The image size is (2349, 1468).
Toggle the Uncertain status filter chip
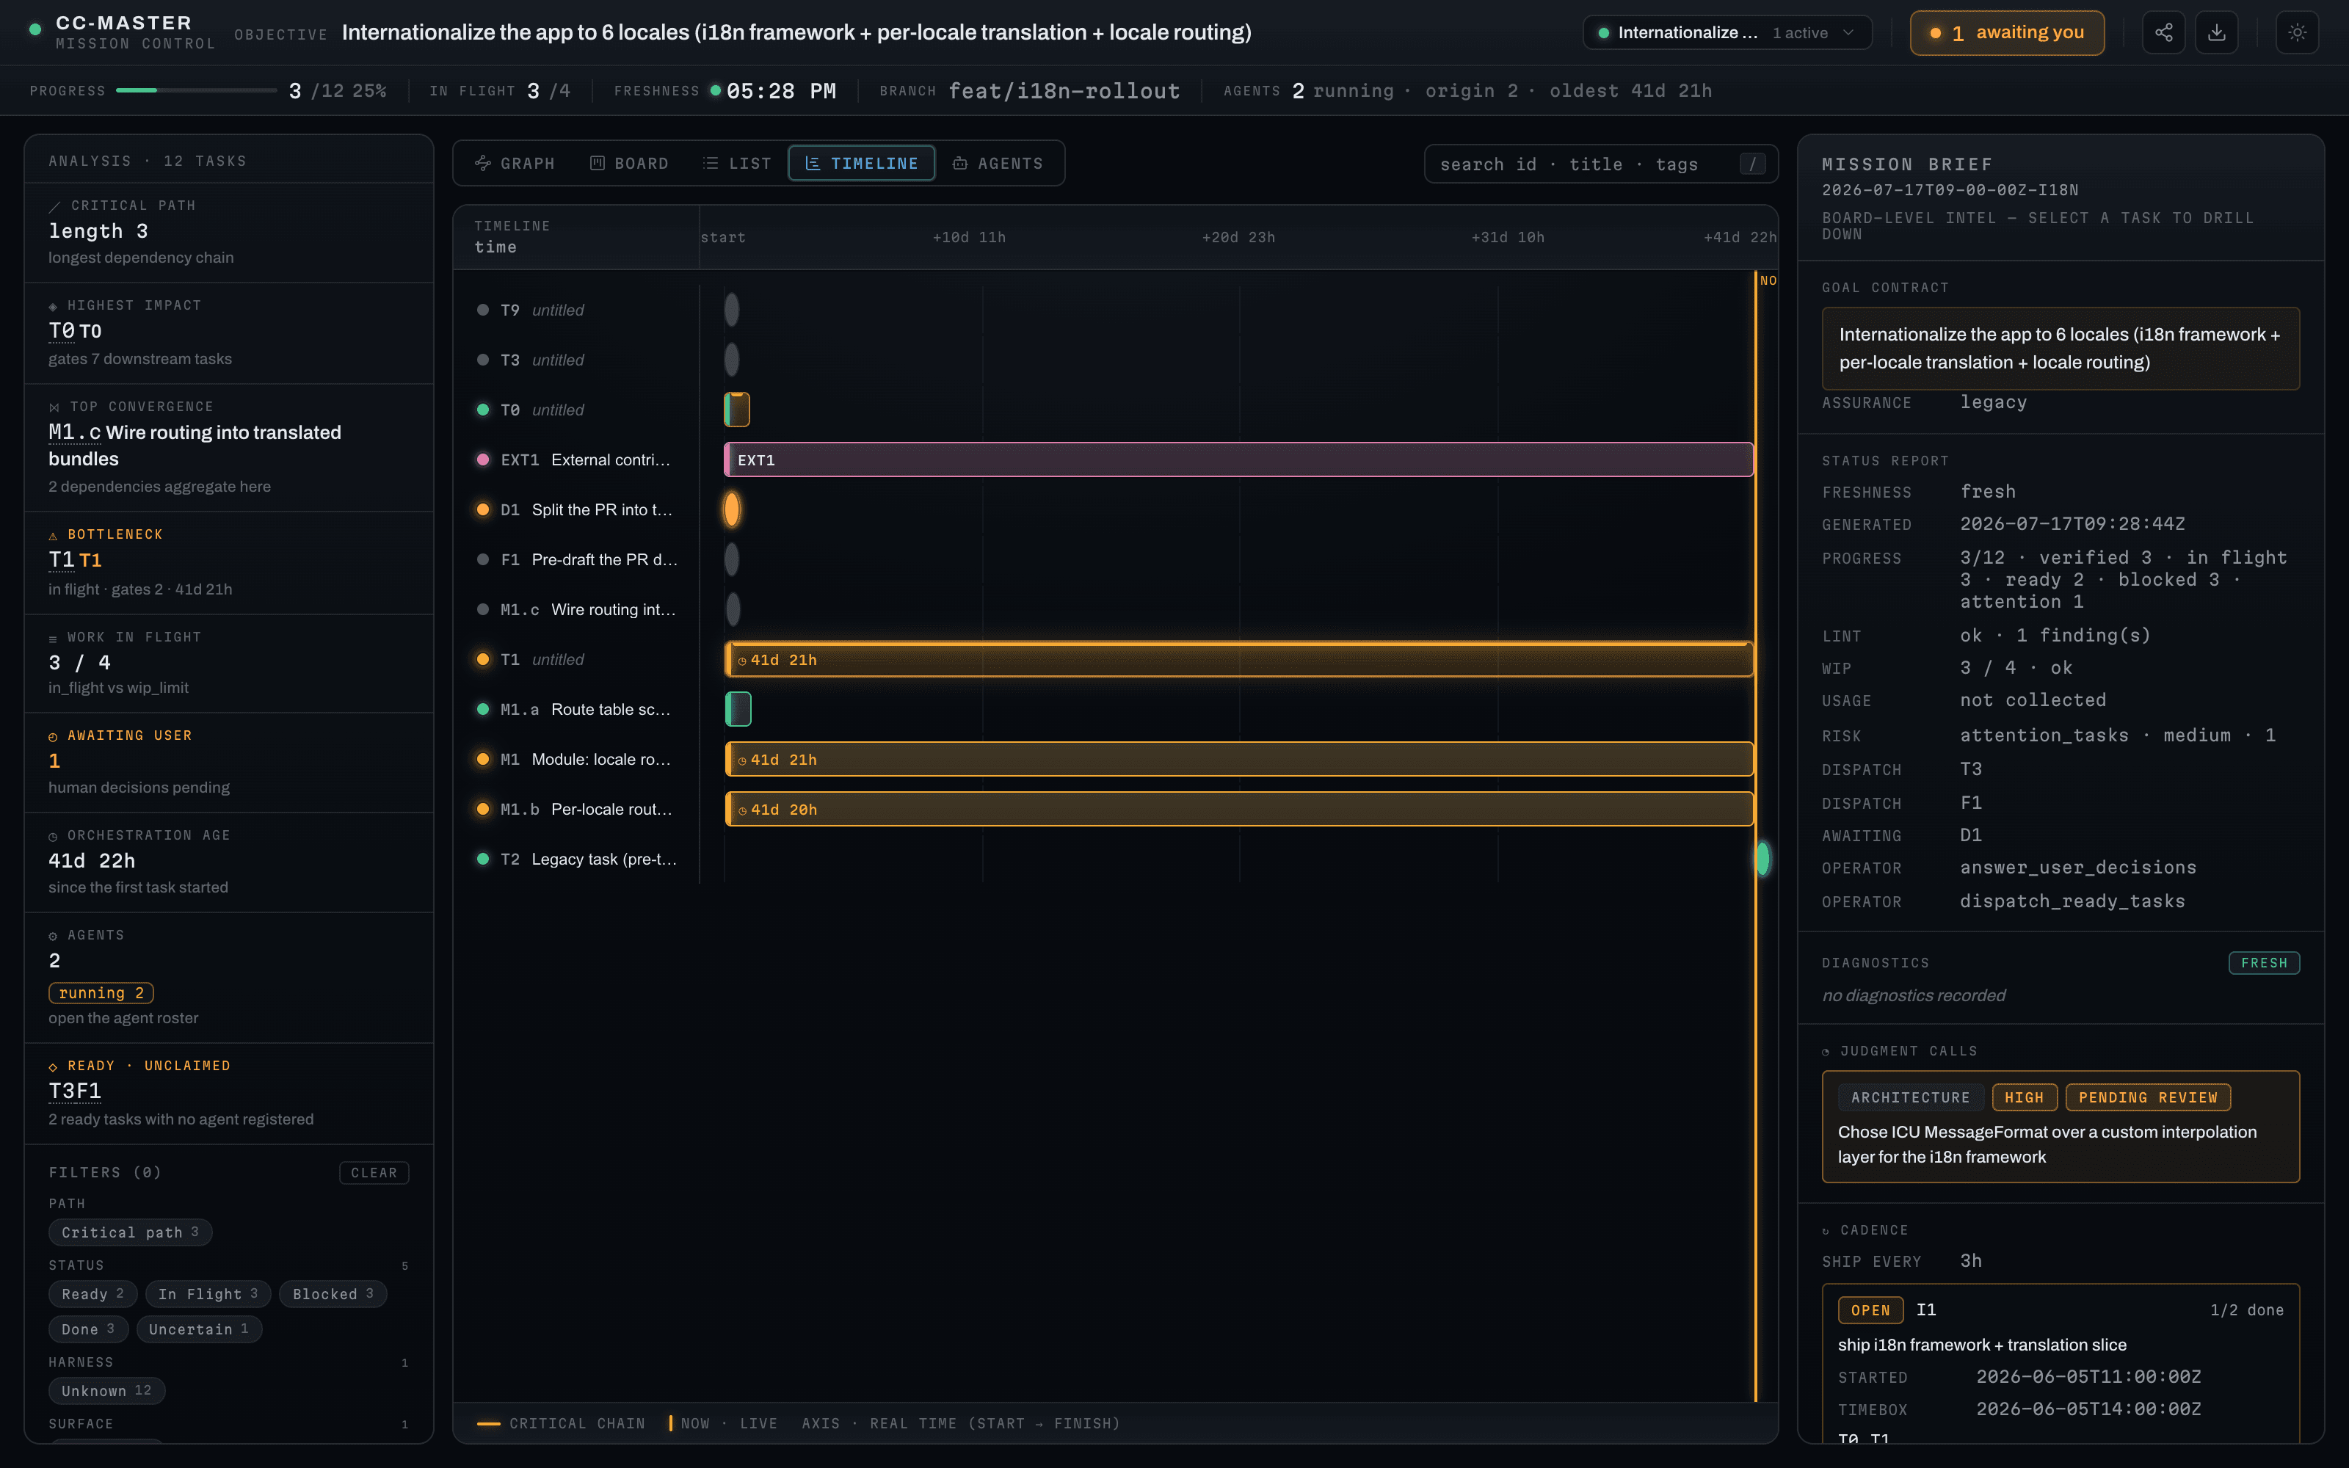[199, 1329]
